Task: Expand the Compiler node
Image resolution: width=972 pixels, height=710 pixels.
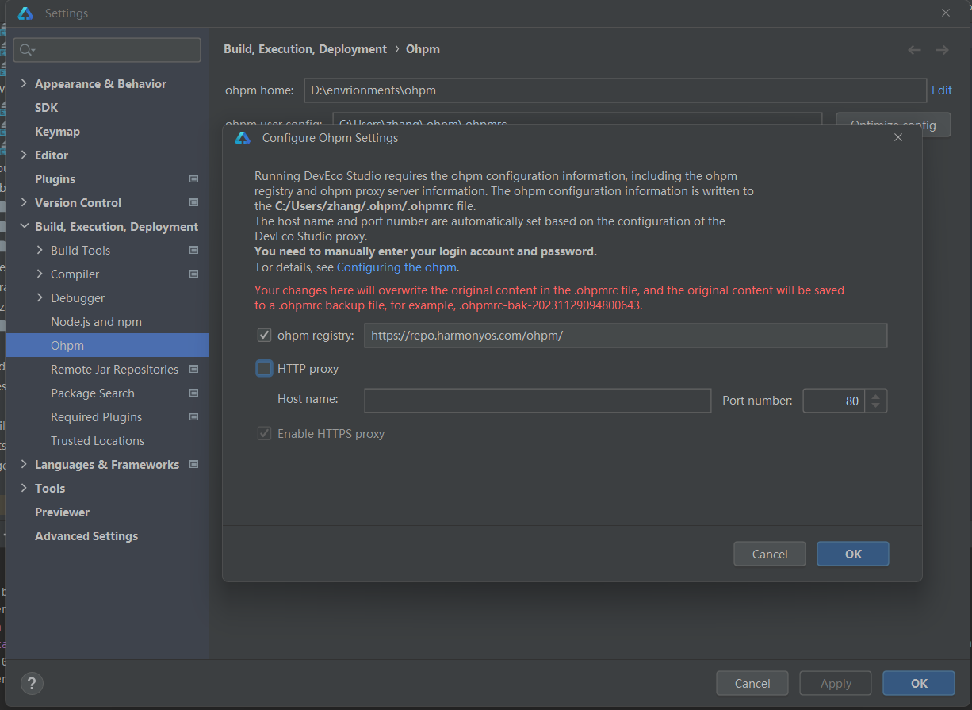Action: 40,274
